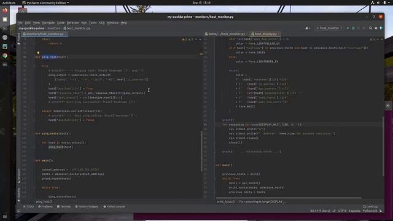Open the Project tool window stripe

(18, 38)
